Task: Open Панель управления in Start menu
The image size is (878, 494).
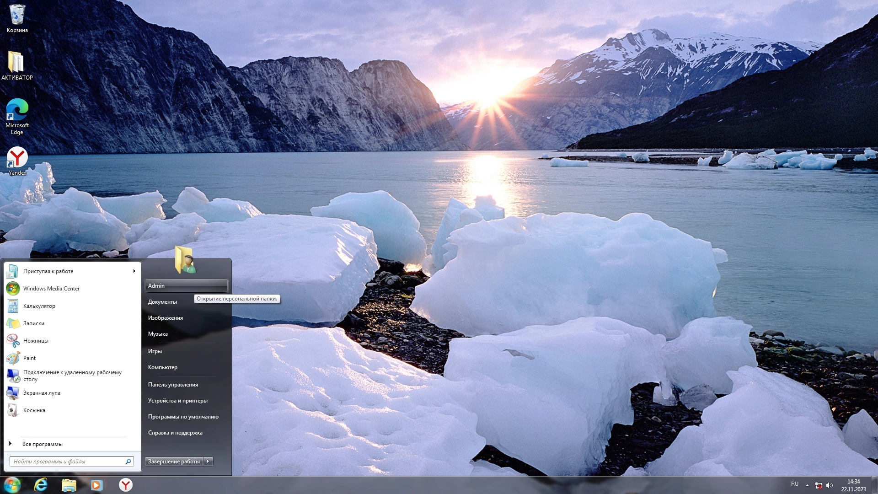Action: pyautogui.click(x=173, y=385)
